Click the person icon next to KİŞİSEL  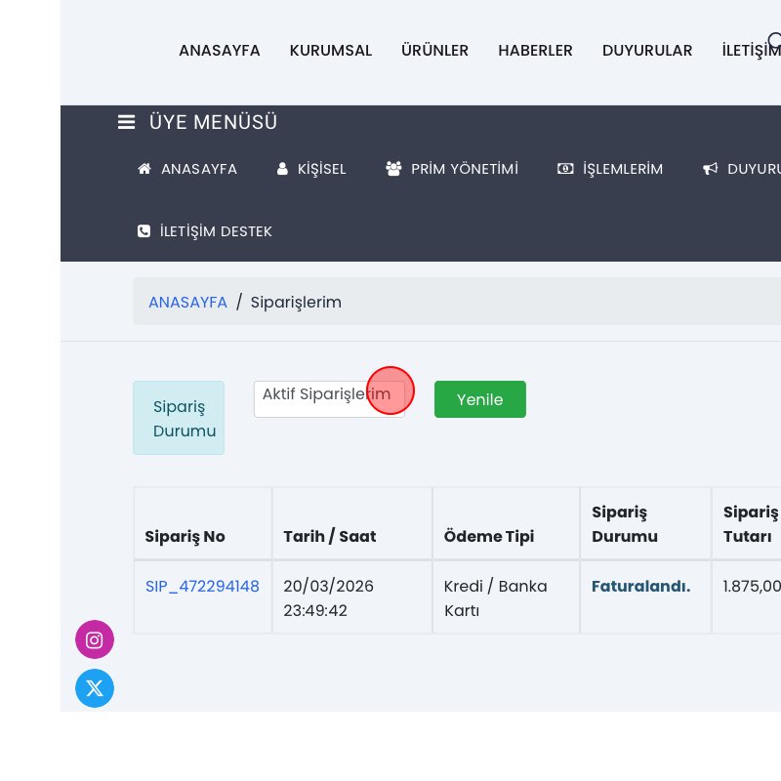click(282, 169)
